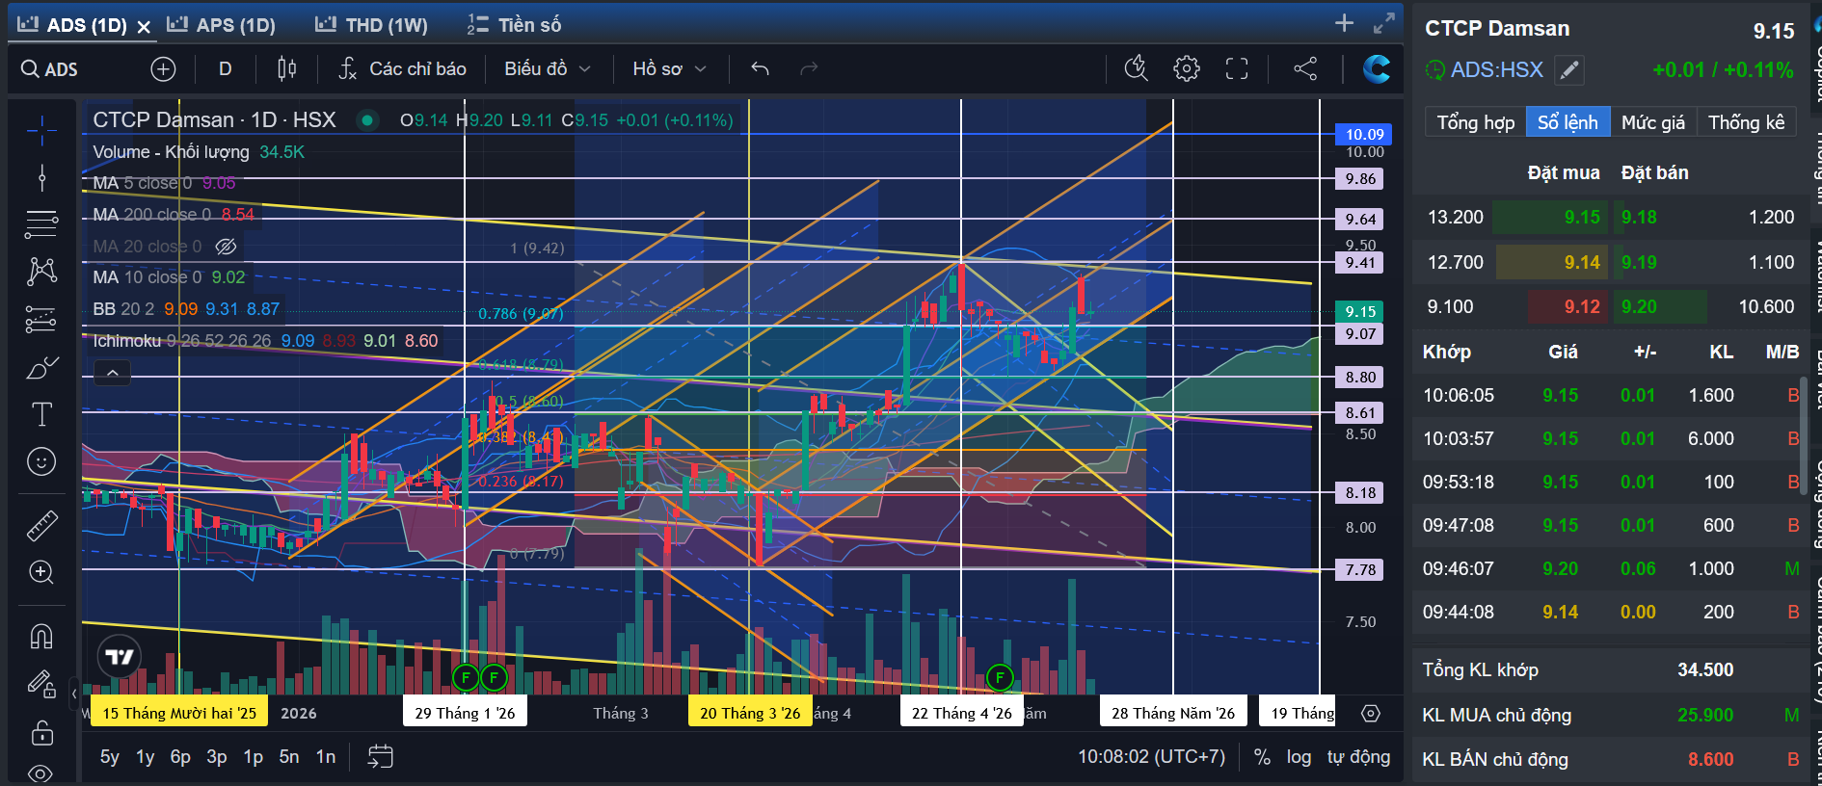Open the emoji icons tool
Viewport: 1822px width, 786px height.
41,462
